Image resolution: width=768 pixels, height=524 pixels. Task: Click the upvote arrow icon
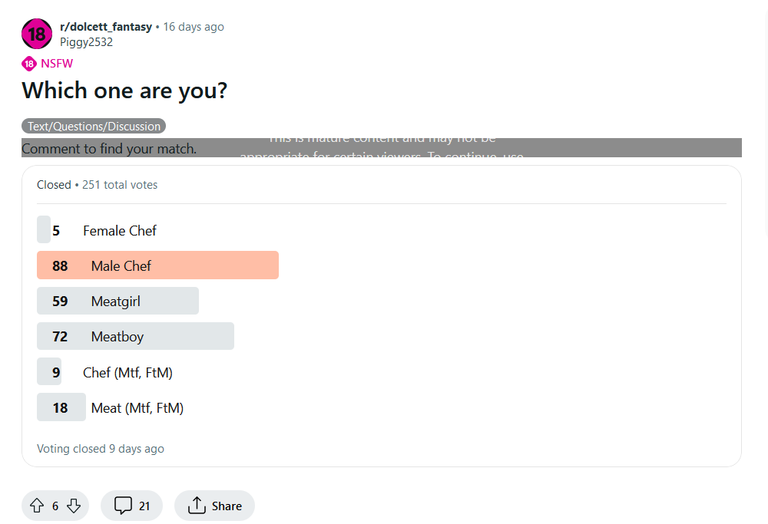click(x=37, y=506)
